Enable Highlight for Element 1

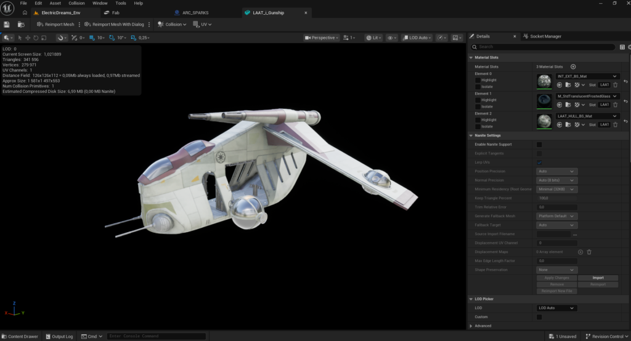[478, 100]
